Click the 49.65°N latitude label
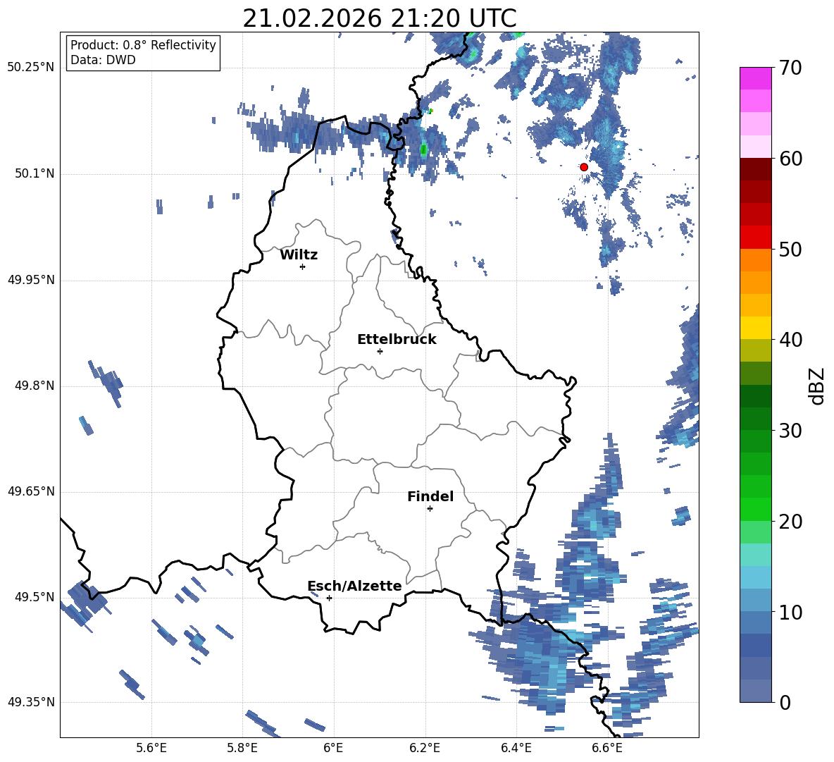The height and width of the screenshot is (762, 834). [x=31, y=491]
